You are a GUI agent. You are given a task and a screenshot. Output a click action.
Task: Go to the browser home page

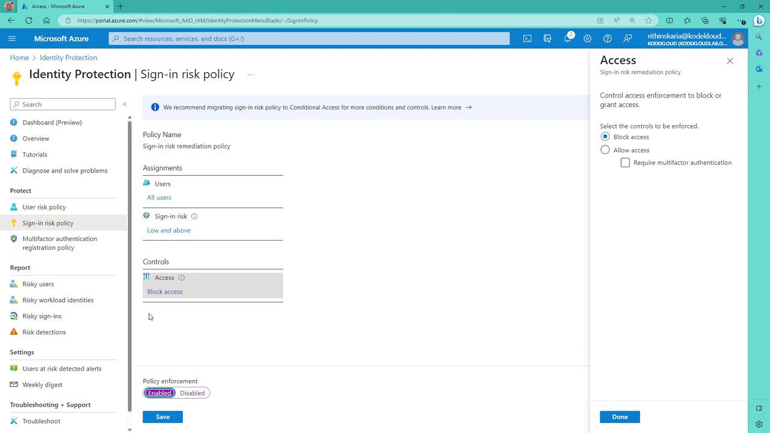point(46,20)
